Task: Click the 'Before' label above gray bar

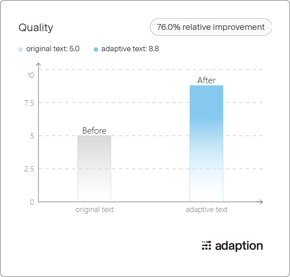Action: tap(94, 130)
